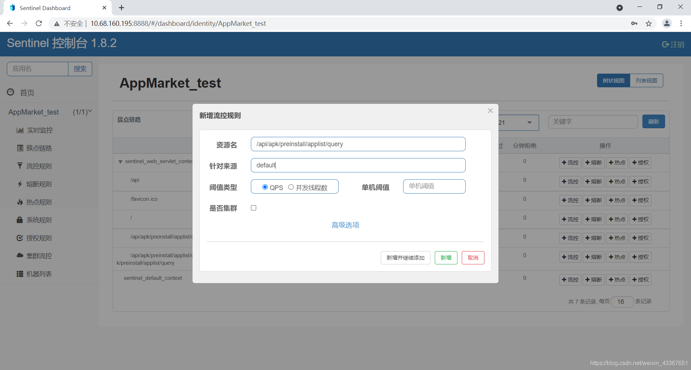Click the green 新增 button
691x370 pixels.
[446, 258]
